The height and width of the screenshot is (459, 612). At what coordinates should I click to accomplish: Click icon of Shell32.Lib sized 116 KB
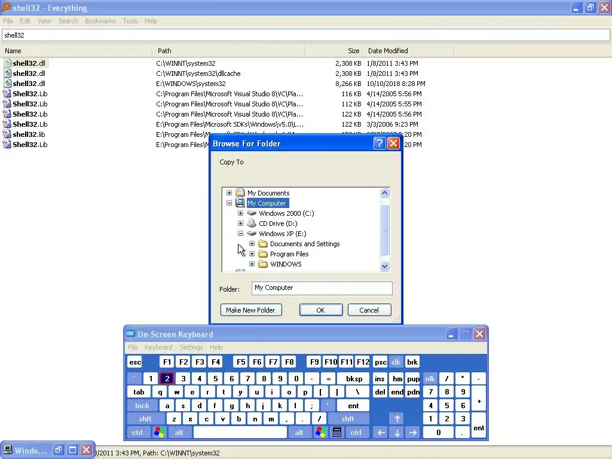point(7,93)
